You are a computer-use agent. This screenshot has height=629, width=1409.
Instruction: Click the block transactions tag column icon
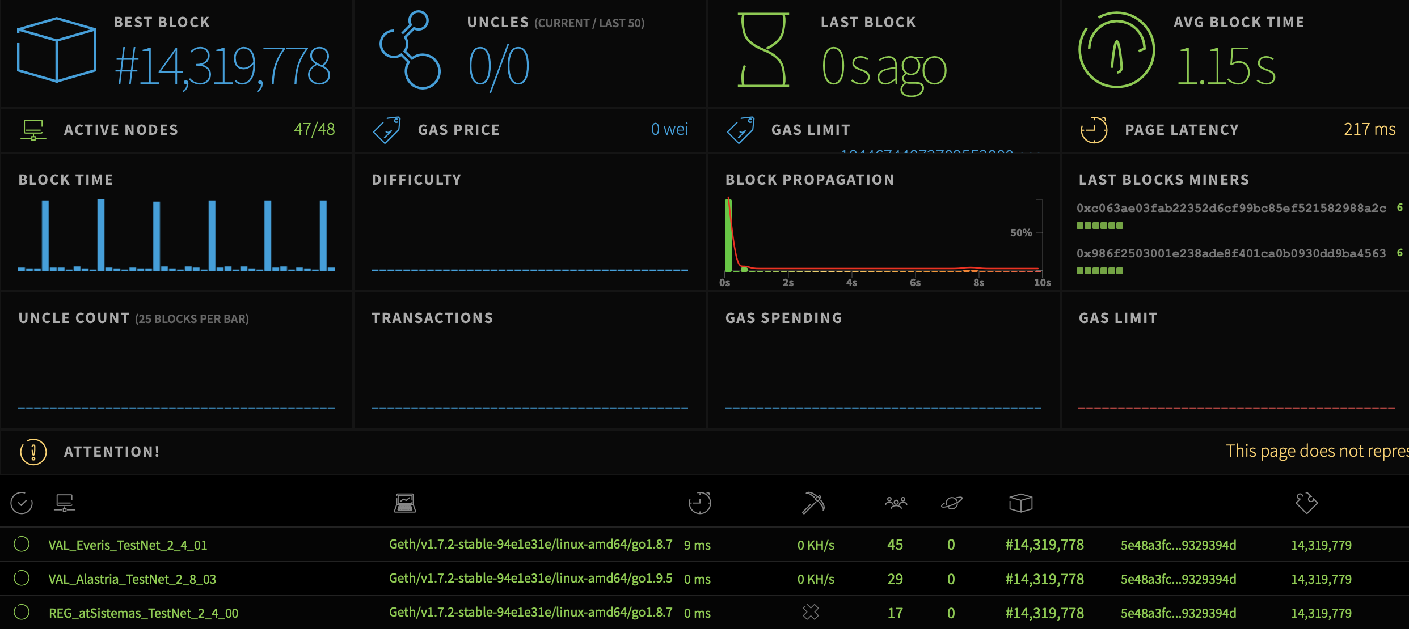1306,503
